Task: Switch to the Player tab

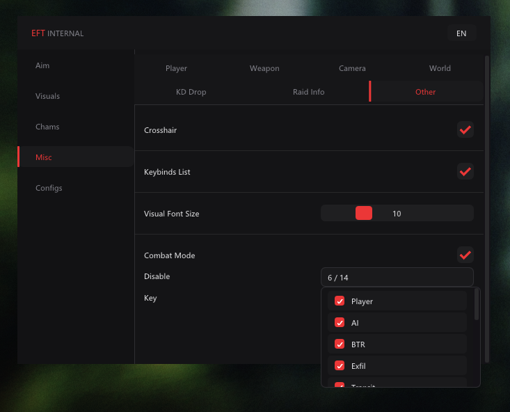Action: pos(176,68)
